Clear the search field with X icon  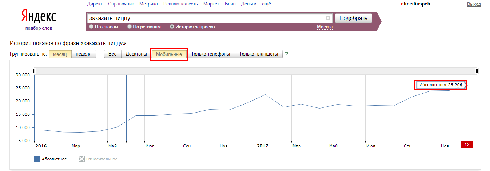coord(328,18)
